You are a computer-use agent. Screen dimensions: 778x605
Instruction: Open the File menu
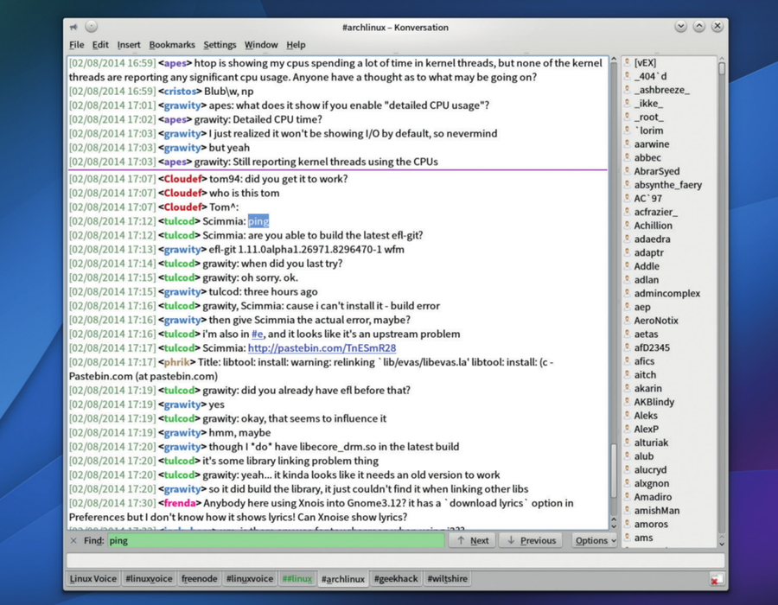(76, 45)
